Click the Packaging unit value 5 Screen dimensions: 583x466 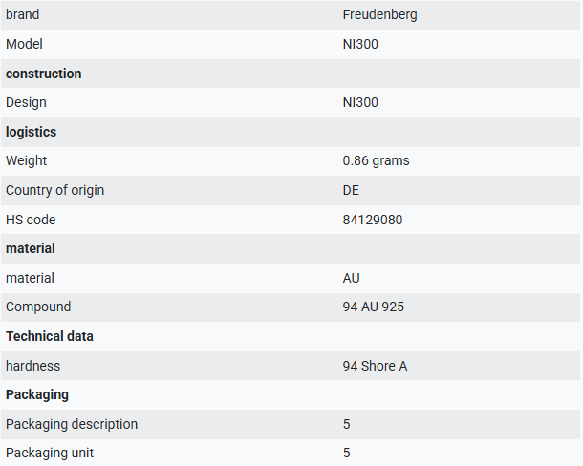[x=347, y=453]
